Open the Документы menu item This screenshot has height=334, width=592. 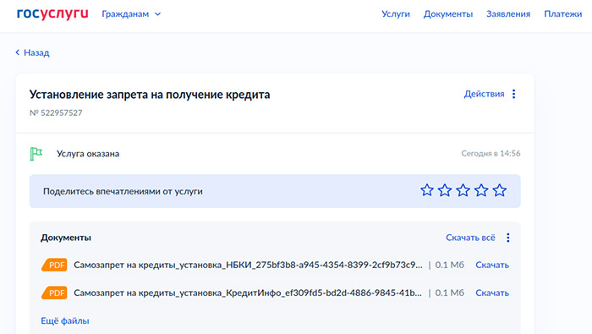448,14
